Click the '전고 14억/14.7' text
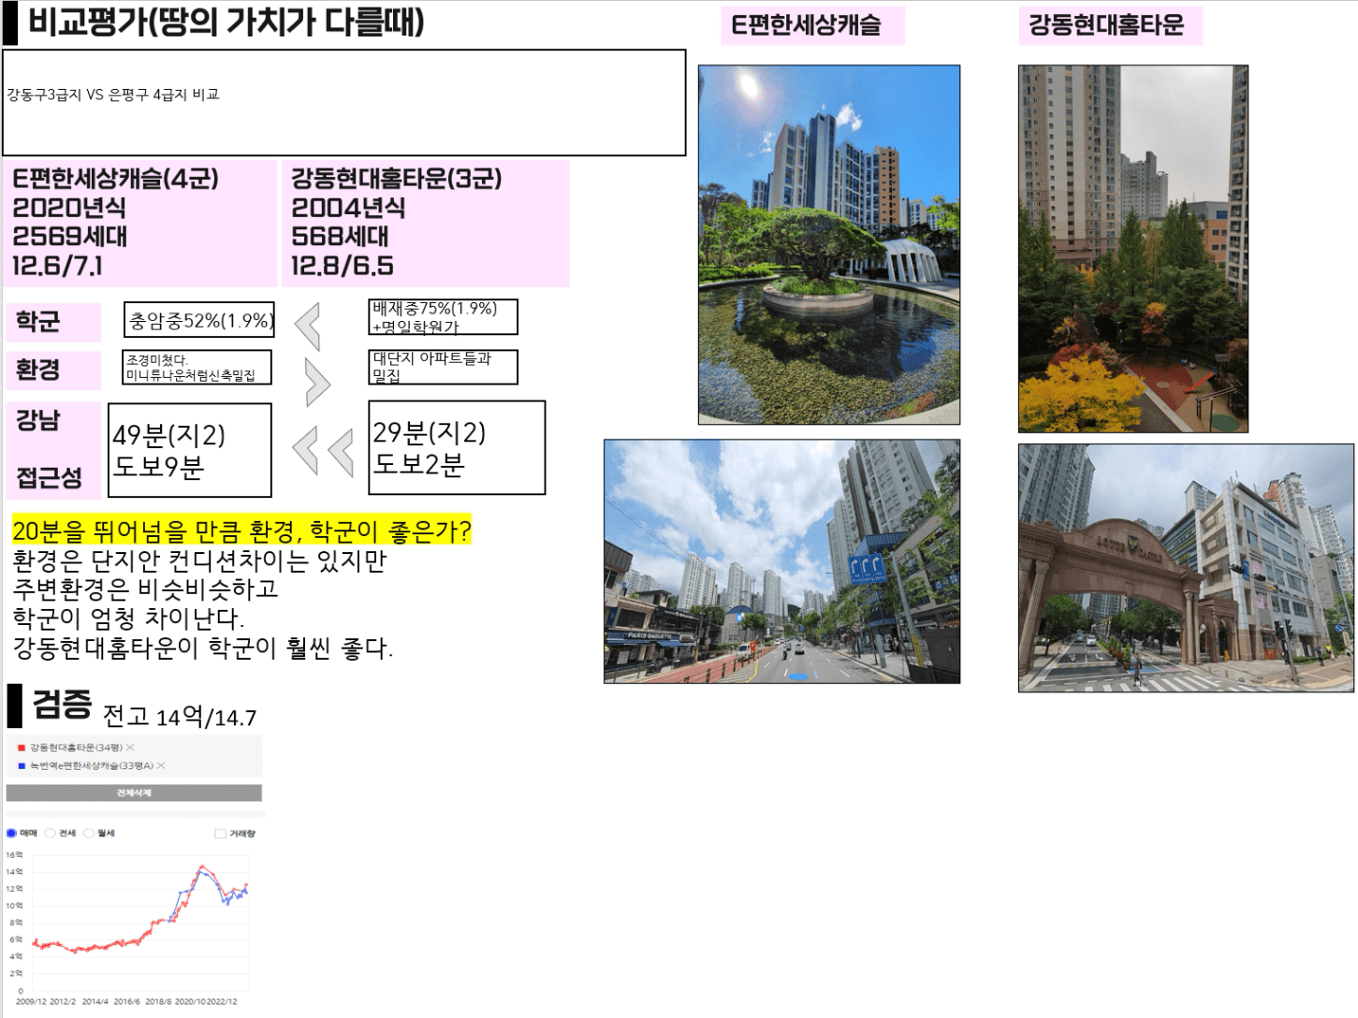The image size is (1358, 1018). [x=179, y=717]
